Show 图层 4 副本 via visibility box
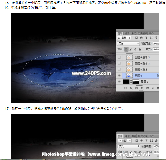166x160 pixels. pos(119,69)
